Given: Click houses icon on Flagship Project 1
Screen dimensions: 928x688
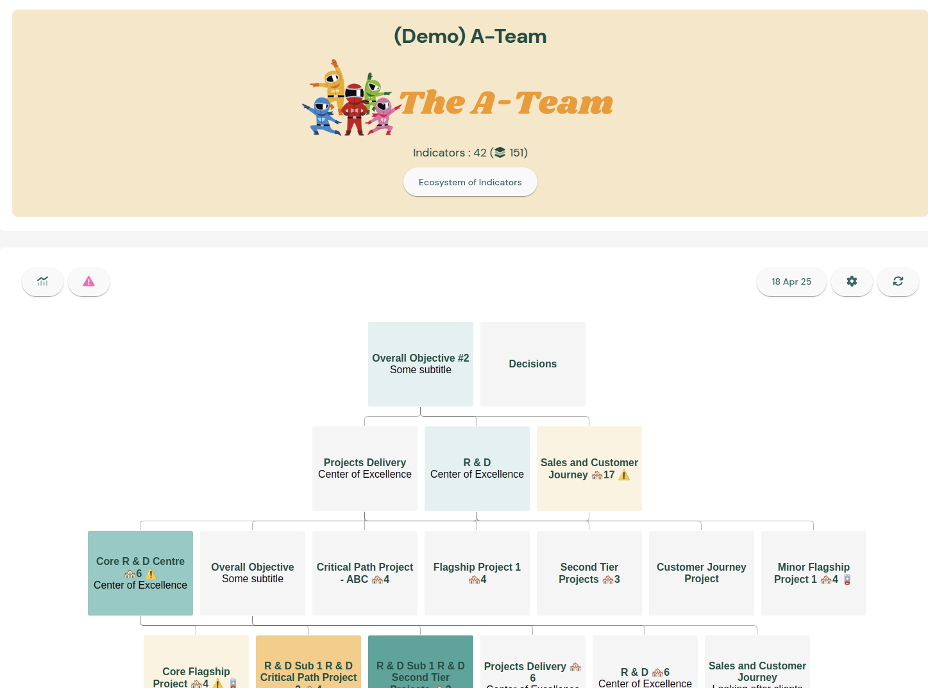Looking at the screenshot, I should click(x=474, y=580).
